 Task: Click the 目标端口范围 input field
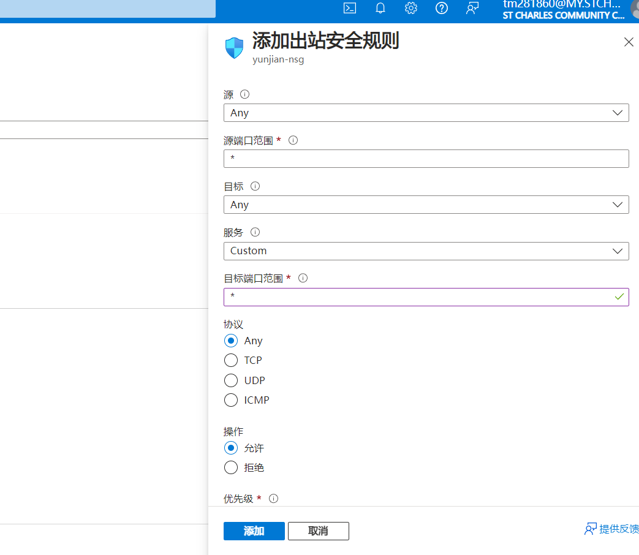click(426, 296)
